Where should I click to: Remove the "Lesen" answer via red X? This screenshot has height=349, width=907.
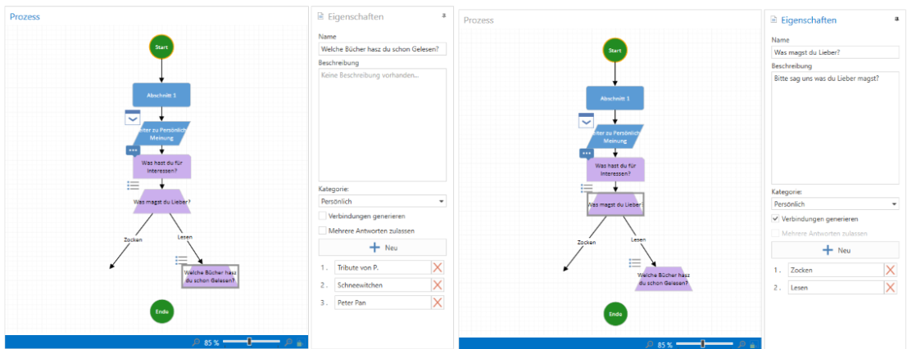pos(891,287)
